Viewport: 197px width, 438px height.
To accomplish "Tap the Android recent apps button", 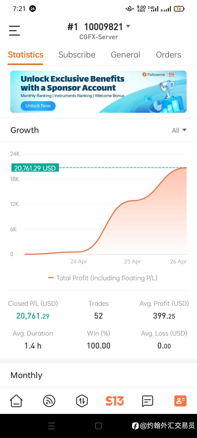I will click(51, 426).
